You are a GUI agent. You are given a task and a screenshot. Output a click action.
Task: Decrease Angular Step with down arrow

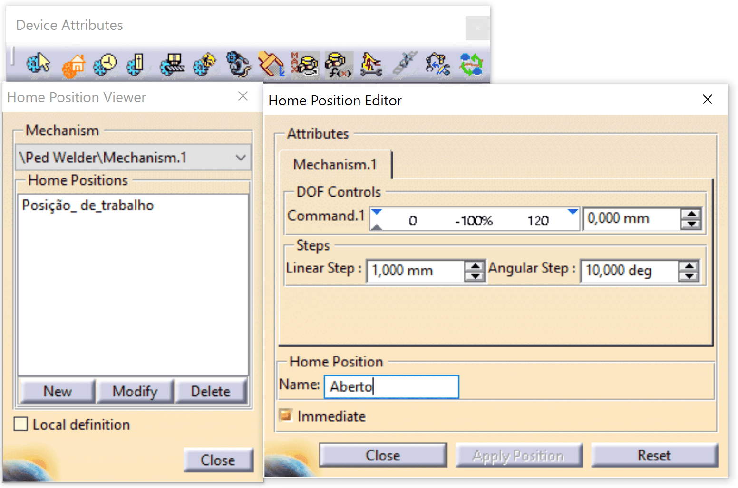pyautogui.click(x=689, y=276)
